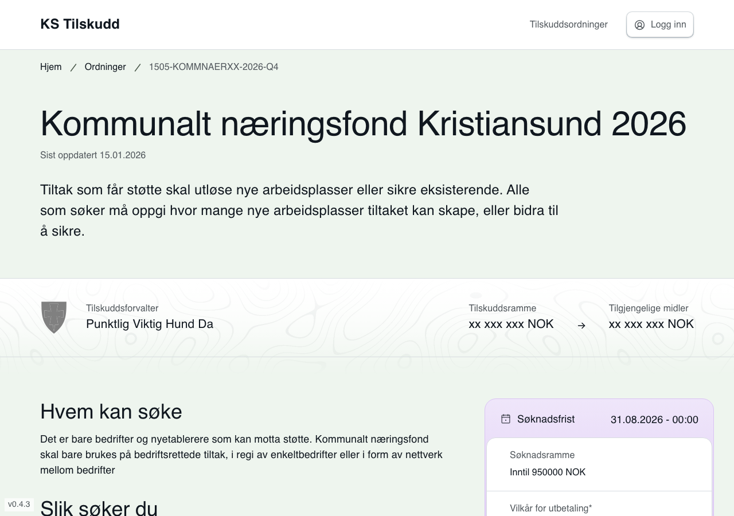Viewport: 734px width, 516px height.
Task: Click the Tilskuddsramme amount value
Action: tap(511, 325)
